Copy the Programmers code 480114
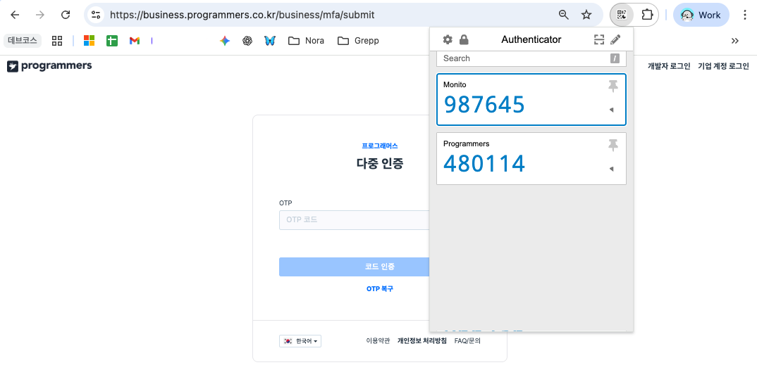Screen dimensions: 757x384 [484, 163]
